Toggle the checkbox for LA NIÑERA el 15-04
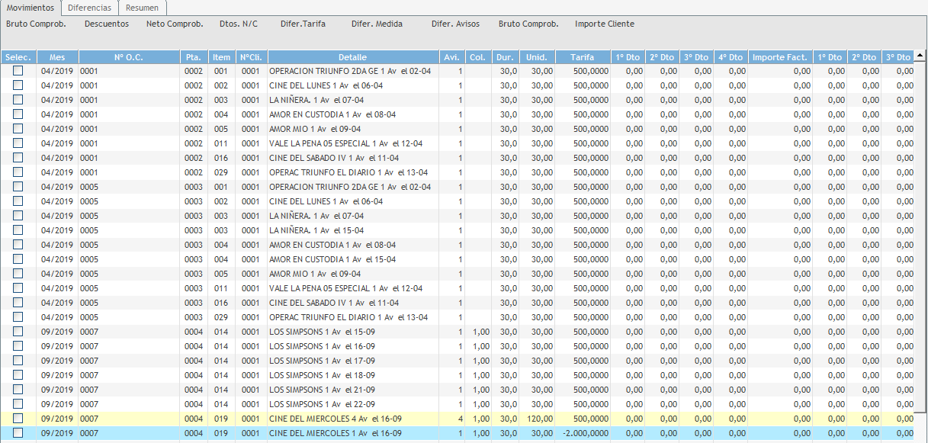 [x=18, y=230]
